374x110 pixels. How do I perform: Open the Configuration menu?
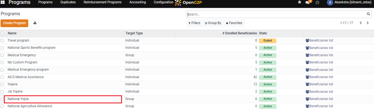(163, 2)
